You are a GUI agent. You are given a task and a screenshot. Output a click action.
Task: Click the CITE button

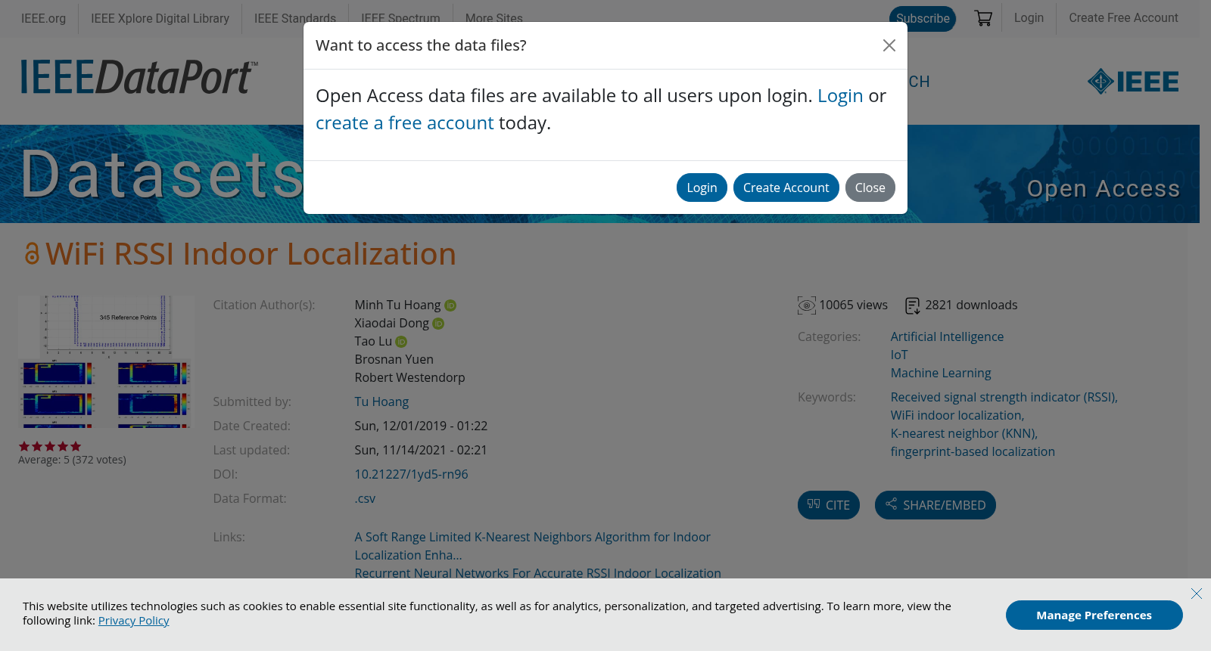click(829, 505)
